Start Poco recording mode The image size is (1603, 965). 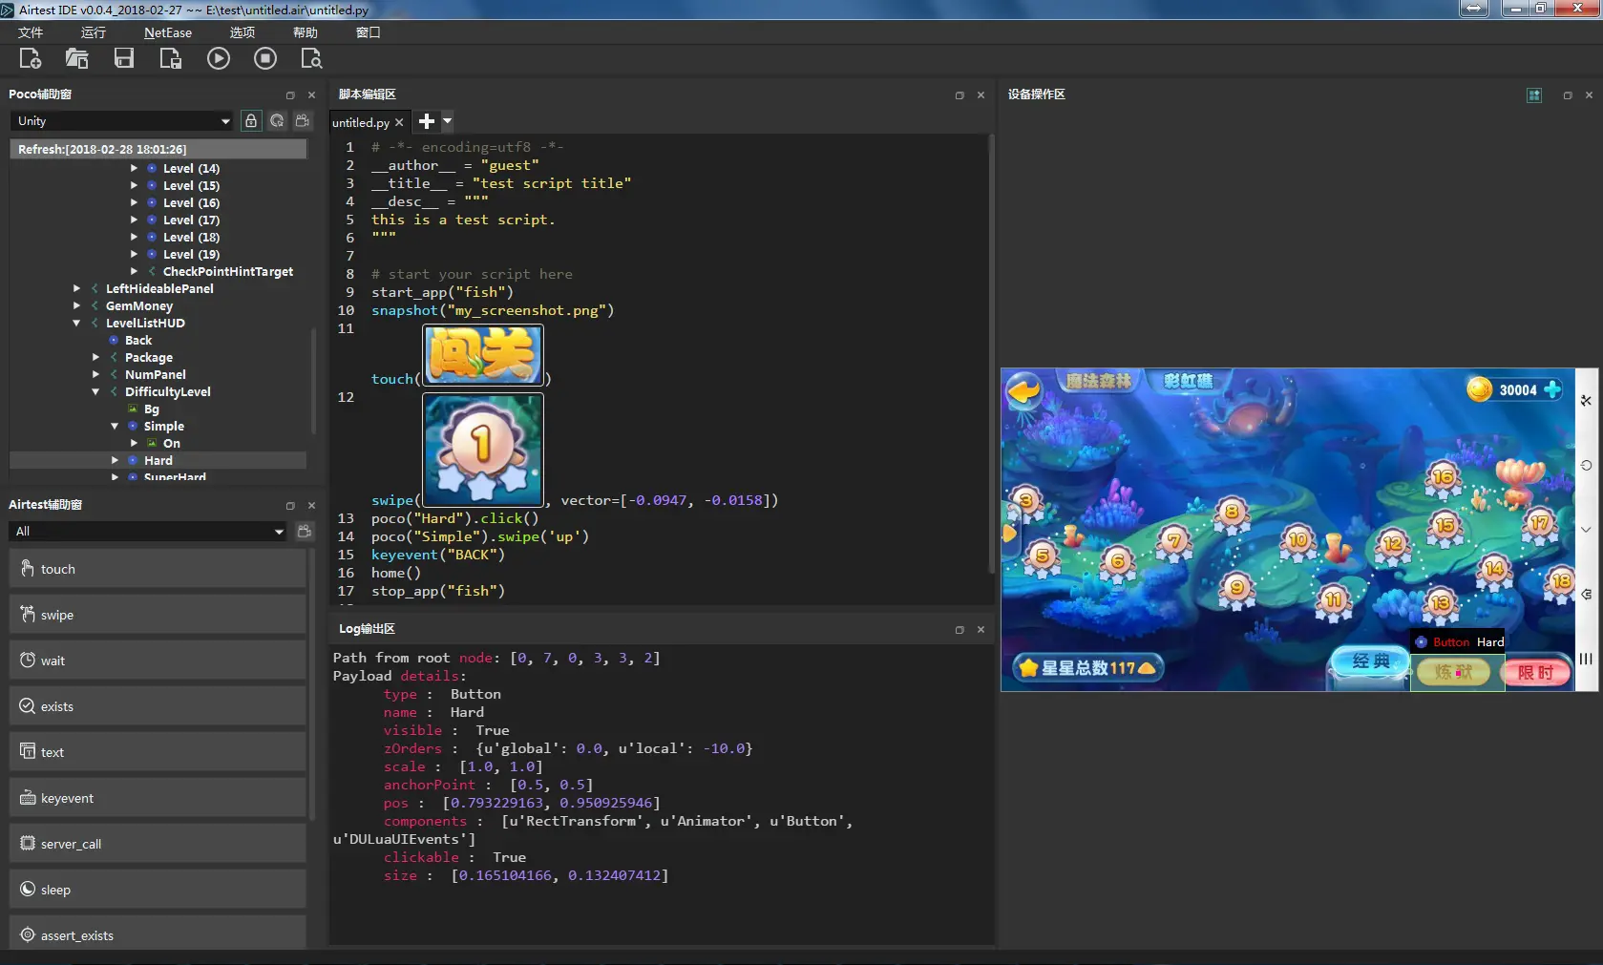[303, 121]
